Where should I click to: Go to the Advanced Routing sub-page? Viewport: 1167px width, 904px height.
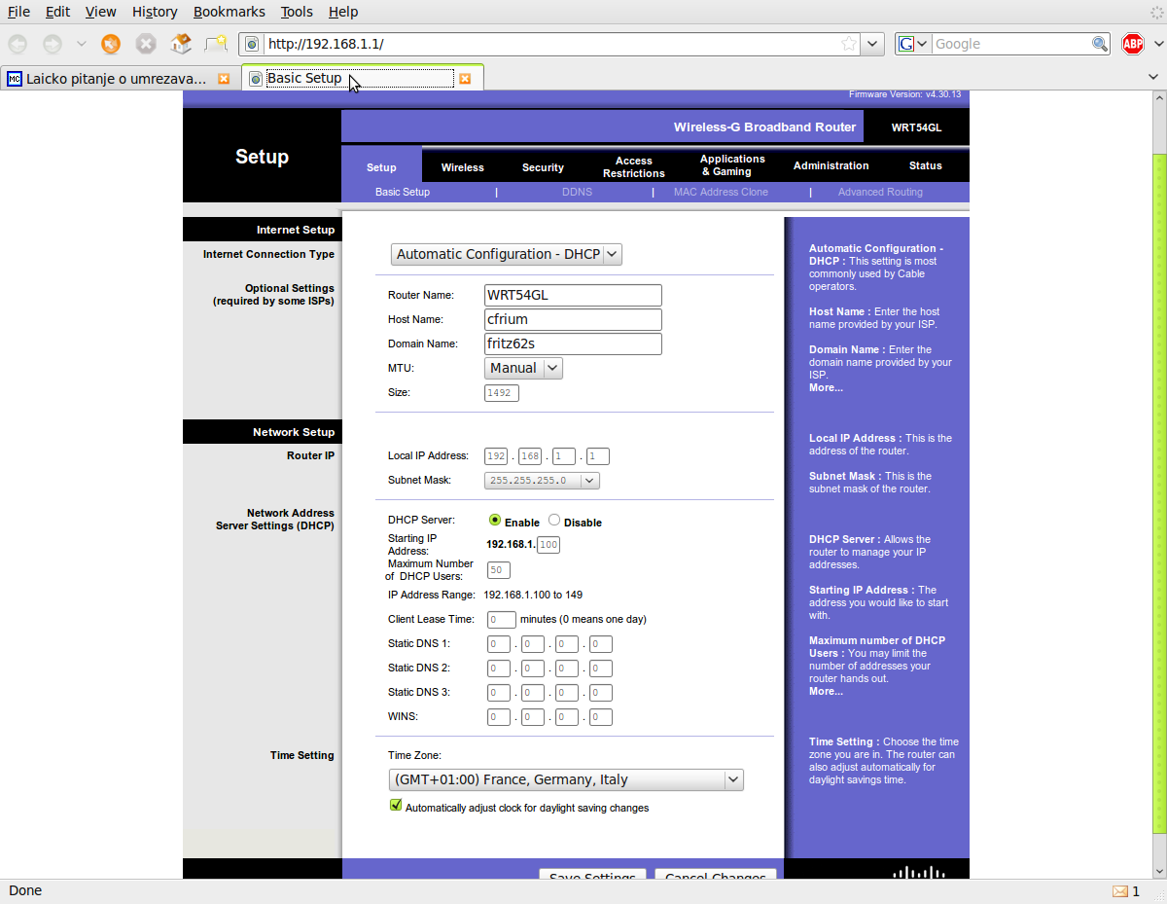pyautogui.click(x=880, y=192)
